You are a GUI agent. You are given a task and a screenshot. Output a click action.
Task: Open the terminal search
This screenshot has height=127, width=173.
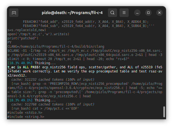pyautogui.click(x=112, y=13)
